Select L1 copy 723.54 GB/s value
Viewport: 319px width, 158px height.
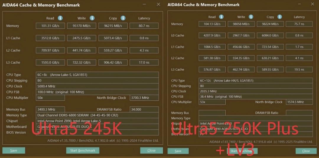click(270, 47)
